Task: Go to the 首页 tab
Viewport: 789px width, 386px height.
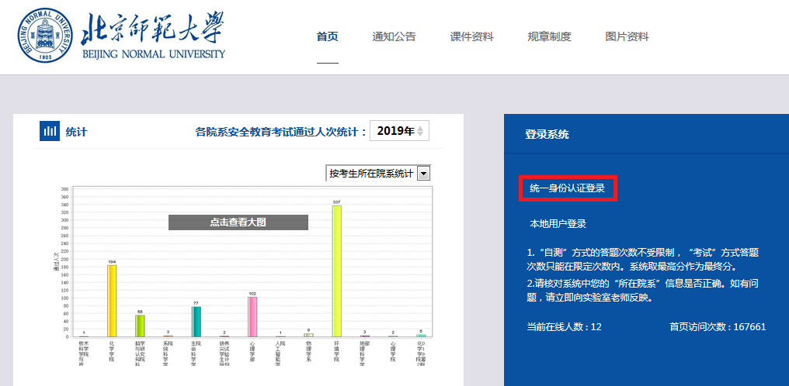Action: [x=328, y=36]
